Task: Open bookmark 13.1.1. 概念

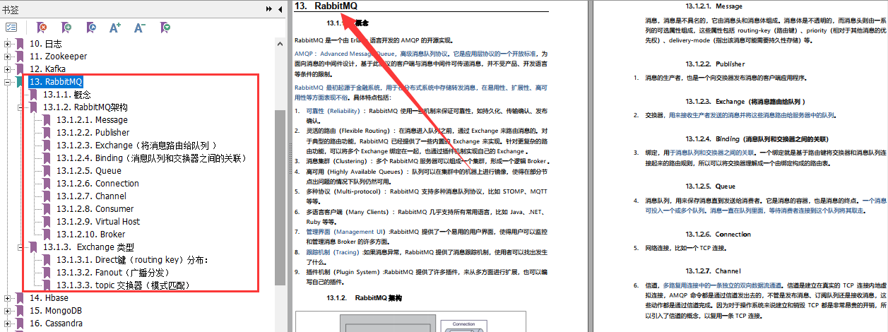Action: coord(66,95)
